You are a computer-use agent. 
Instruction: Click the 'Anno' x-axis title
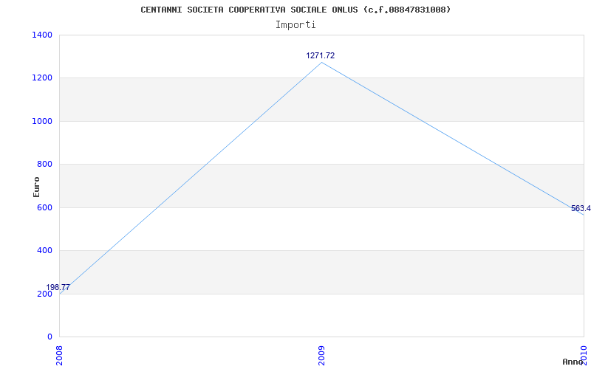(x=573, y=362)
